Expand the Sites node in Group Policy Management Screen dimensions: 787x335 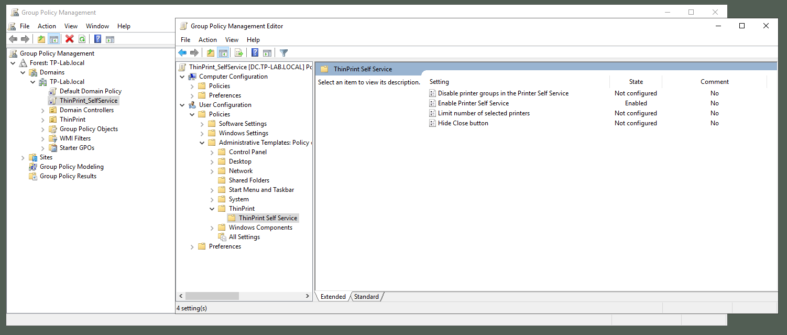(x=23, y=157)
